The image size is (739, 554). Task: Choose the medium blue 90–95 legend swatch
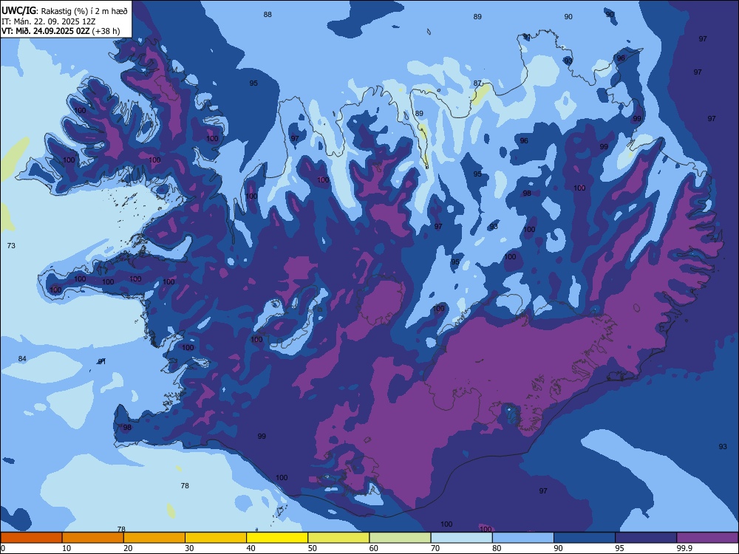(x=585, y=538)
